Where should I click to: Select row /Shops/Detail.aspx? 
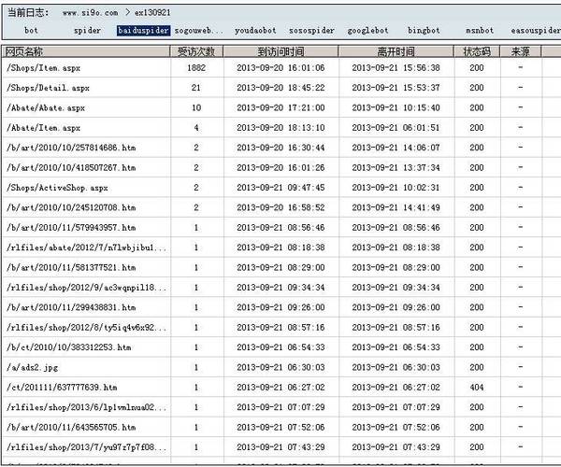(x=281, y=88)
